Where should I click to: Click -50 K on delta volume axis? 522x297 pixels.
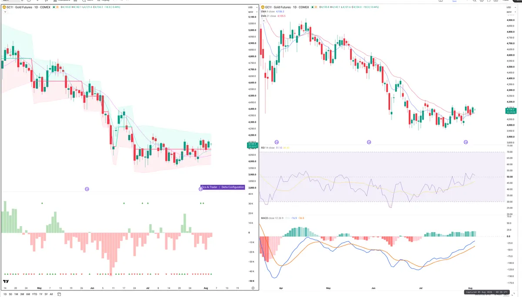pyautogui.click(x=251, y=281)
